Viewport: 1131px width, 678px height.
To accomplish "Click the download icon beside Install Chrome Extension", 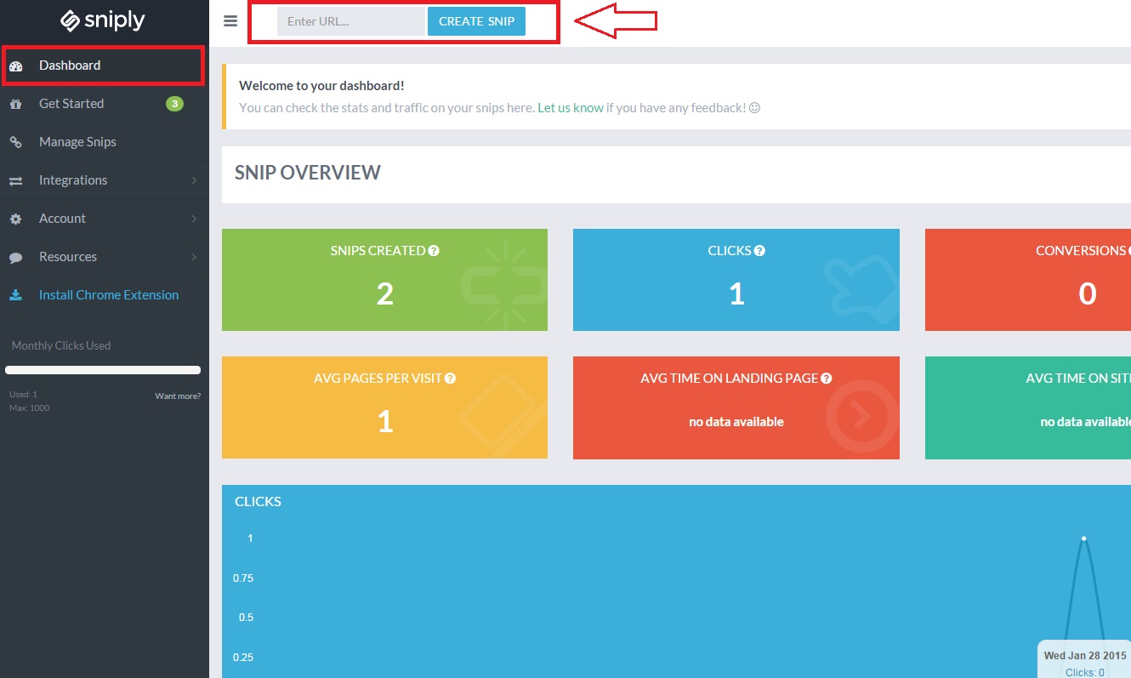I will click(15, 296).
